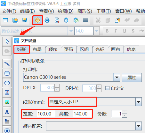Screen dimensions: 145x133
Task: Select the arrow pointer tool
Action: [7, 41]
